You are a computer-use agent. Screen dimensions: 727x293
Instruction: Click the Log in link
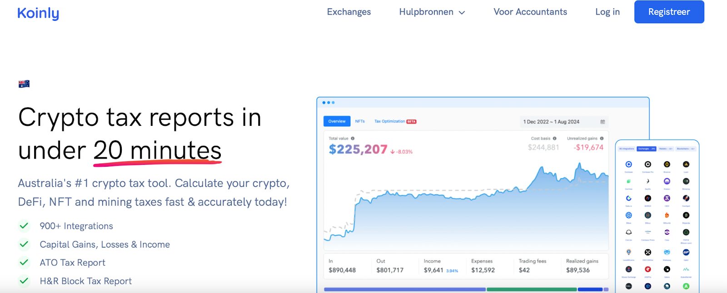(607, 12)
